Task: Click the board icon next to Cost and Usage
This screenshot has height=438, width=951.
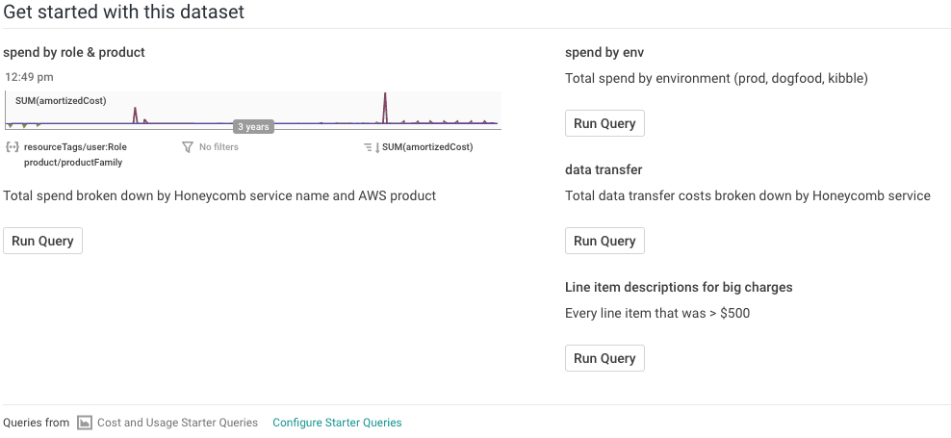Action: pyautogui.click(x=85, y=423)
